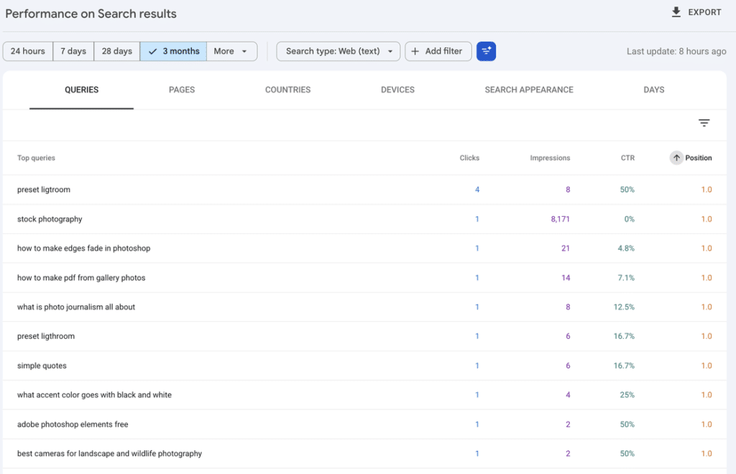This screenshot has width=736, height=474.
Task: Select the 28 days date range
Action: [x=117, y=51]
